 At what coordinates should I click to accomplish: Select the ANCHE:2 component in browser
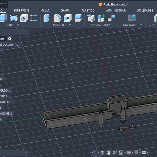6,113
